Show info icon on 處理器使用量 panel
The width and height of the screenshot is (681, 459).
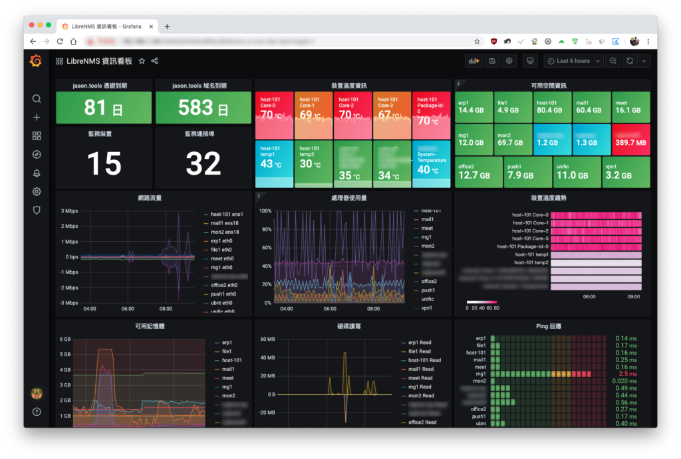(259, 196)
